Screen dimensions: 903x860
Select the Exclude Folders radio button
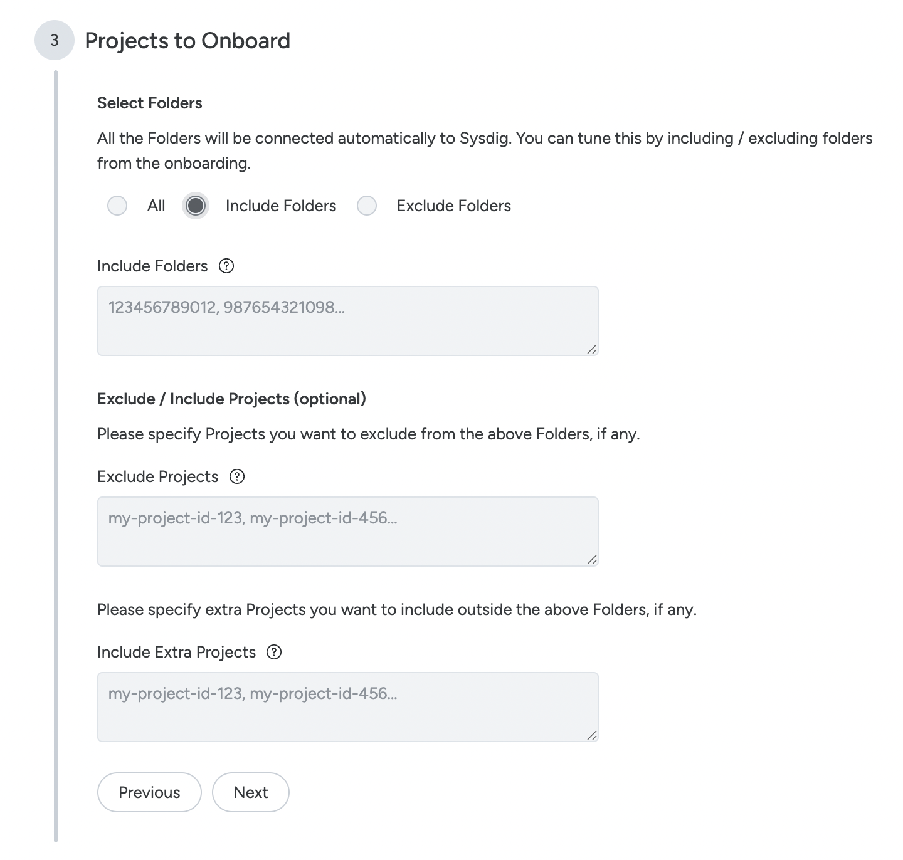pyautogui.click(x=367, y=206)
